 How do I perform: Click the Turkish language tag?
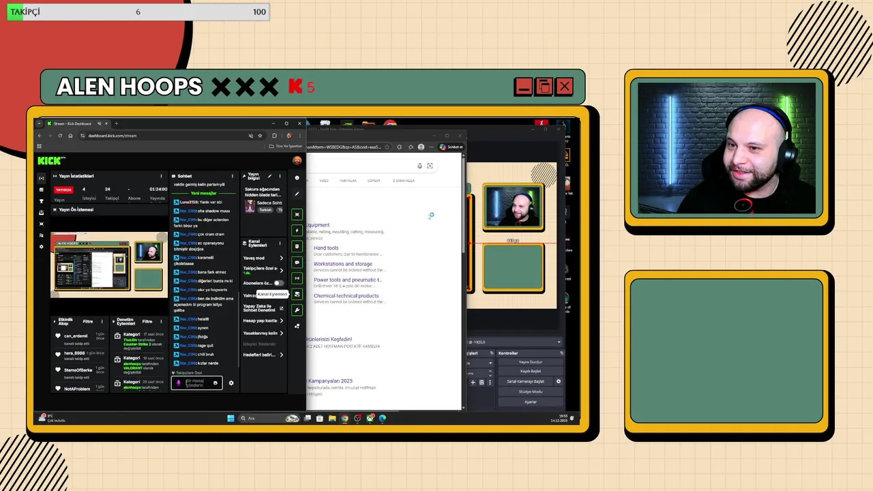coord(265,210)
